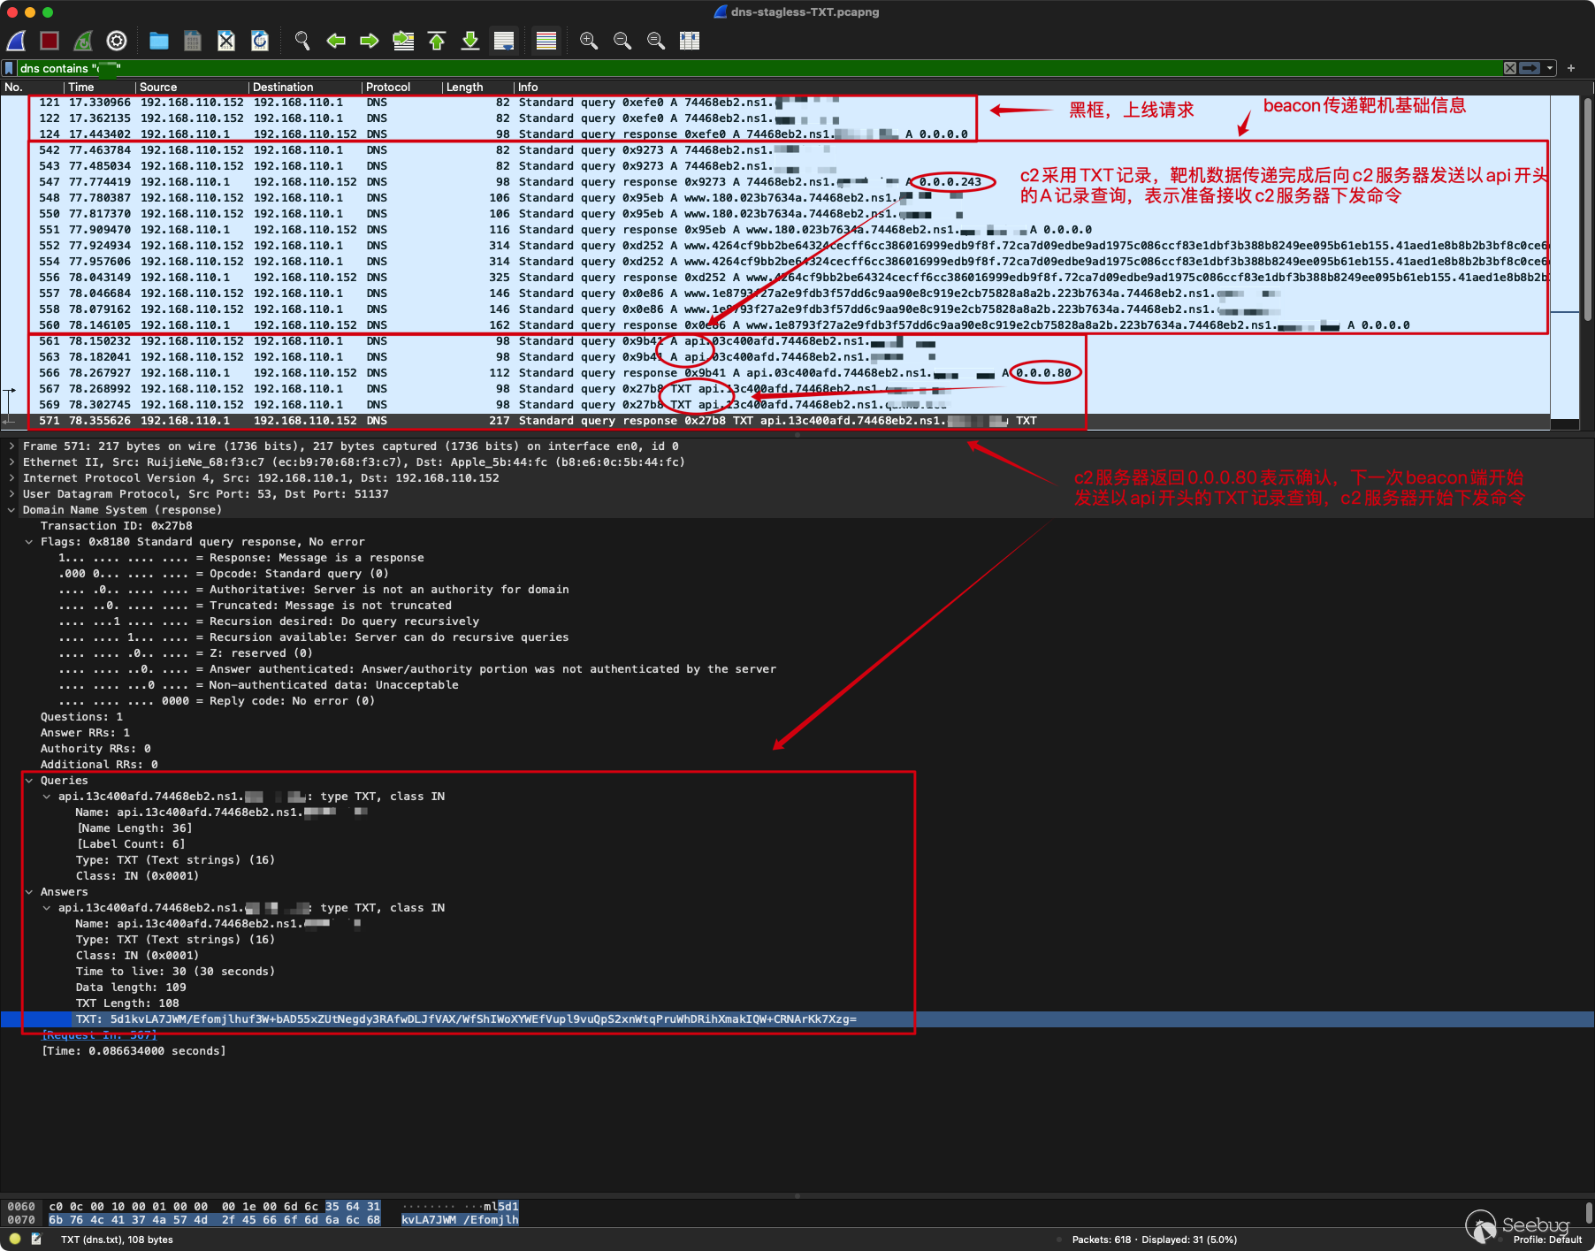Click the stop capture red square icon
This screenshot has width=1595, height=1251.
[x=50, y=41]
